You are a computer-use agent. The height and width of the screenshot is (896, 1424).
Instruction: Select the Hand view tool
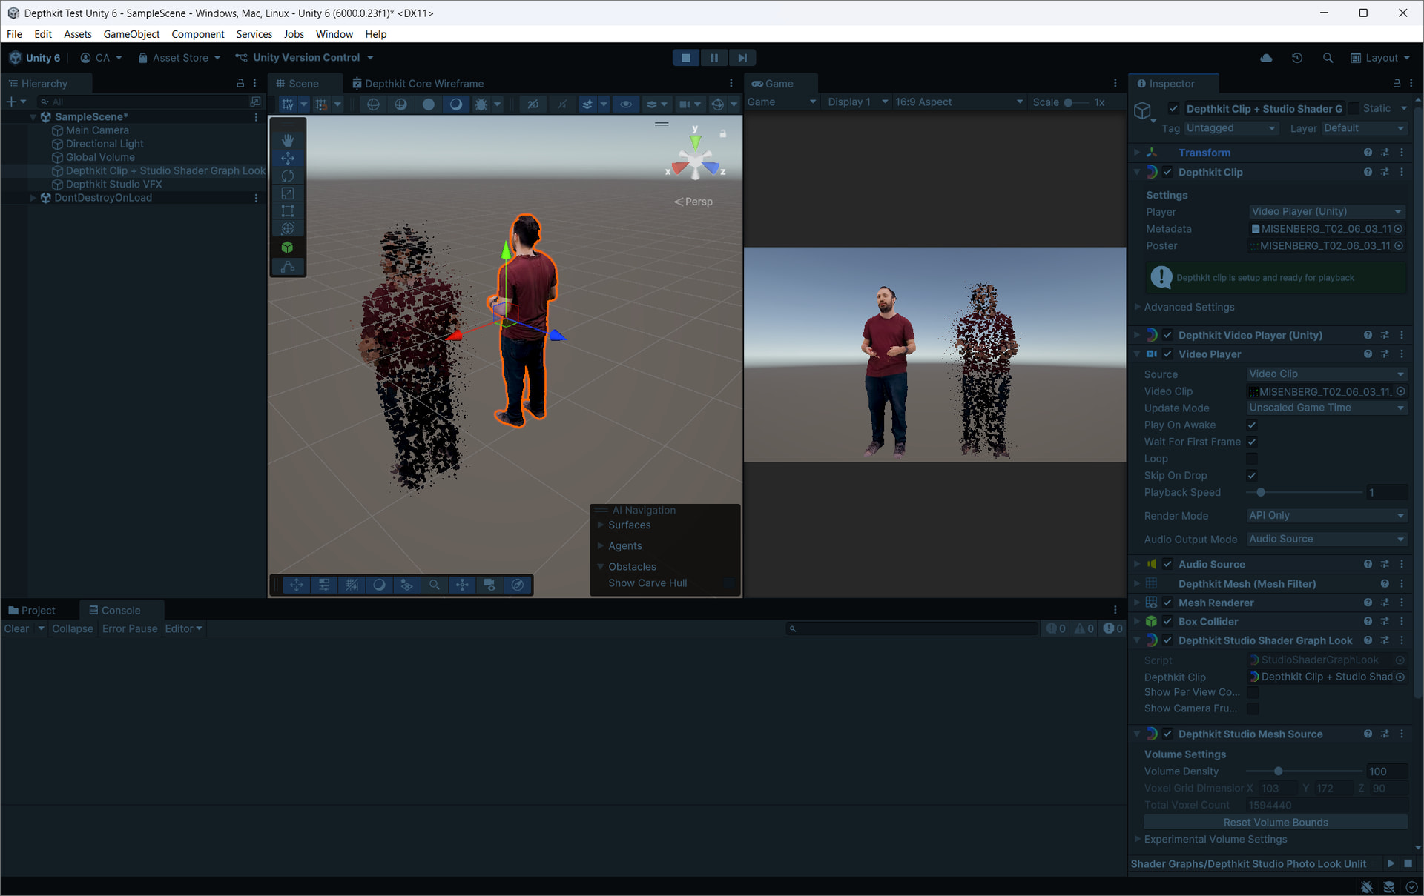[288, 140]
